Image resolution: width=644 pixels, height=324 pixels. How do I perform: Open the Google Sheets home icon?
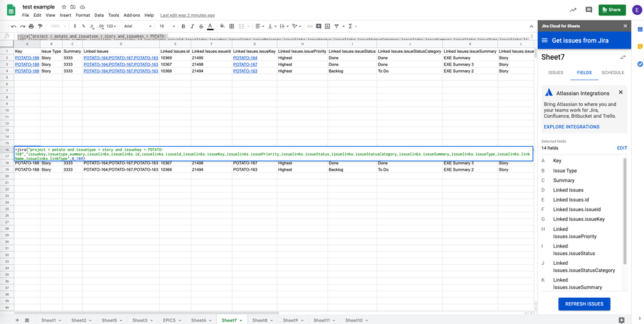(x=11, y=10)
